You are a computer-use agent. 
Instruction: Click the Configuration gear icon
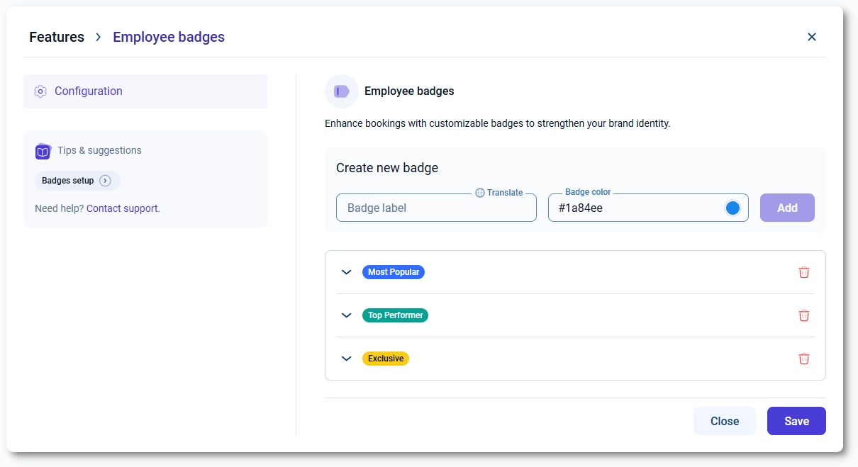point(40,91)
